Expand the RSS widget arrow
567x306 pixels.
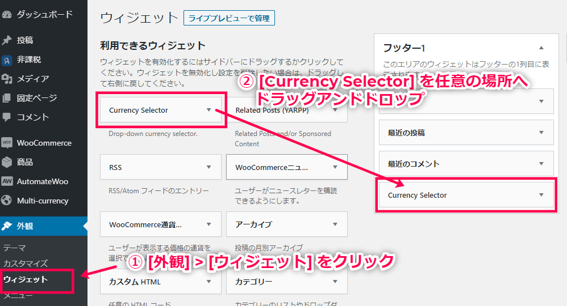point(209,167)
